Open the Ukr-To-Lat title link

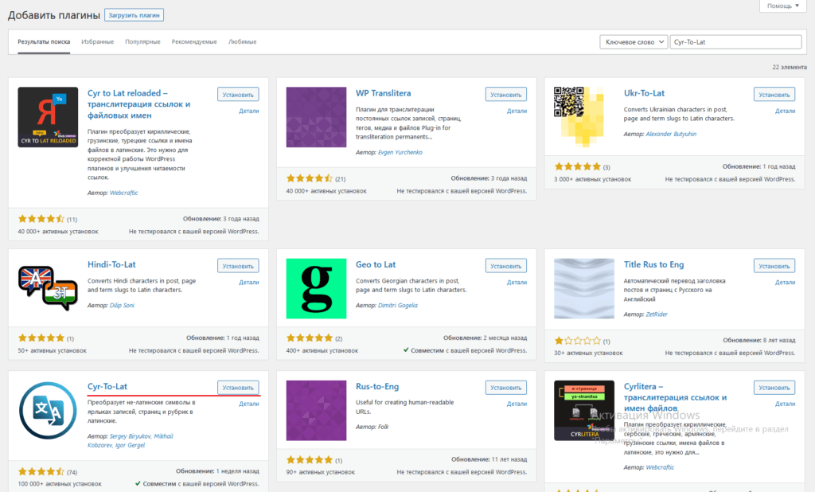click(644, 93)
